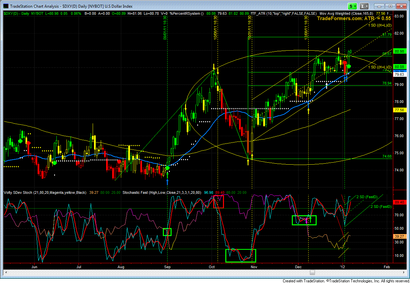Image resolution: width=410 pixels, height=283 pixels.
Task: Click the 80.67 horizontal line label
Action: [387, 54]
